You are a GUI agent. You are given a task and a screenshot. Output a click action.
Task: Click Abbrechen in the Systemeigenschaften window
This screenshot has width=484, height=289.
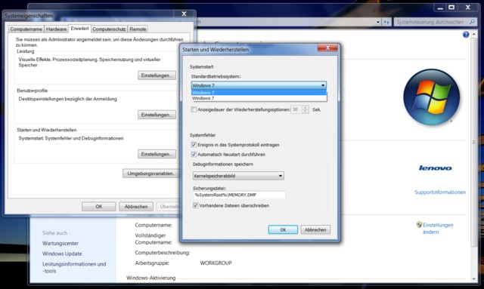pos(136,207)
